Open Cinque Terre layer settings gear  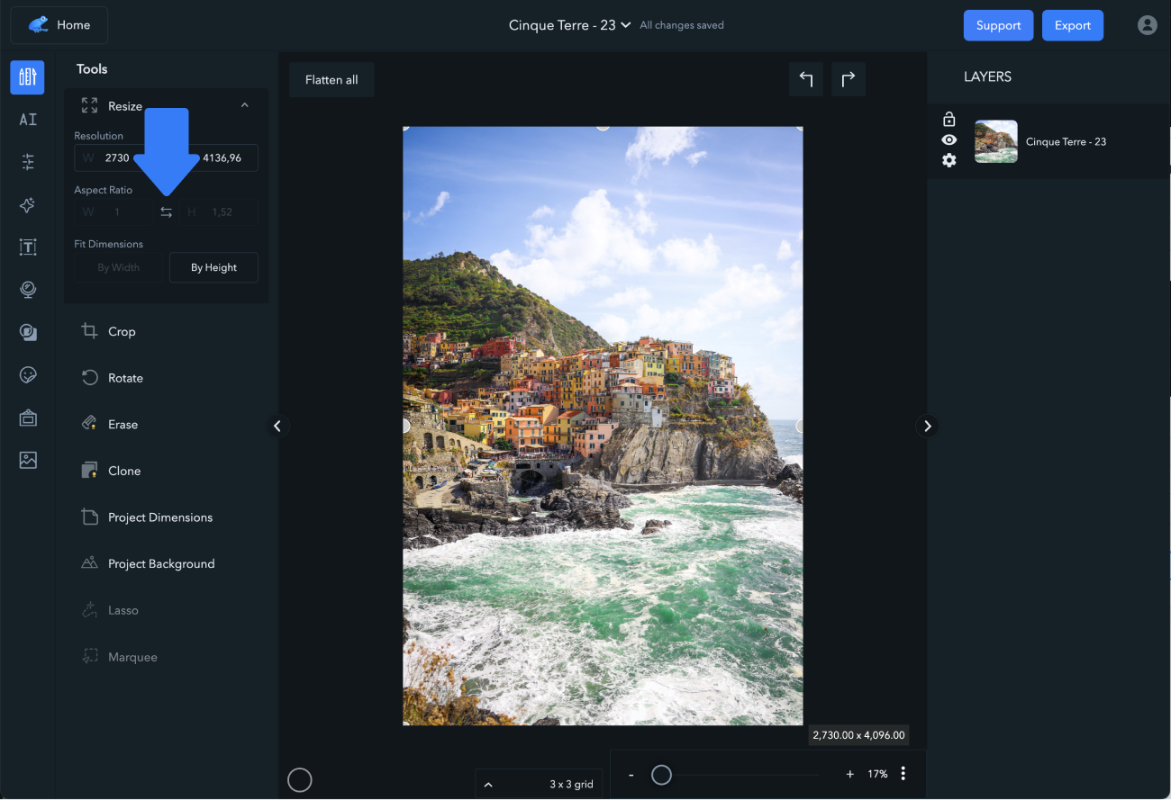point(949,160)
